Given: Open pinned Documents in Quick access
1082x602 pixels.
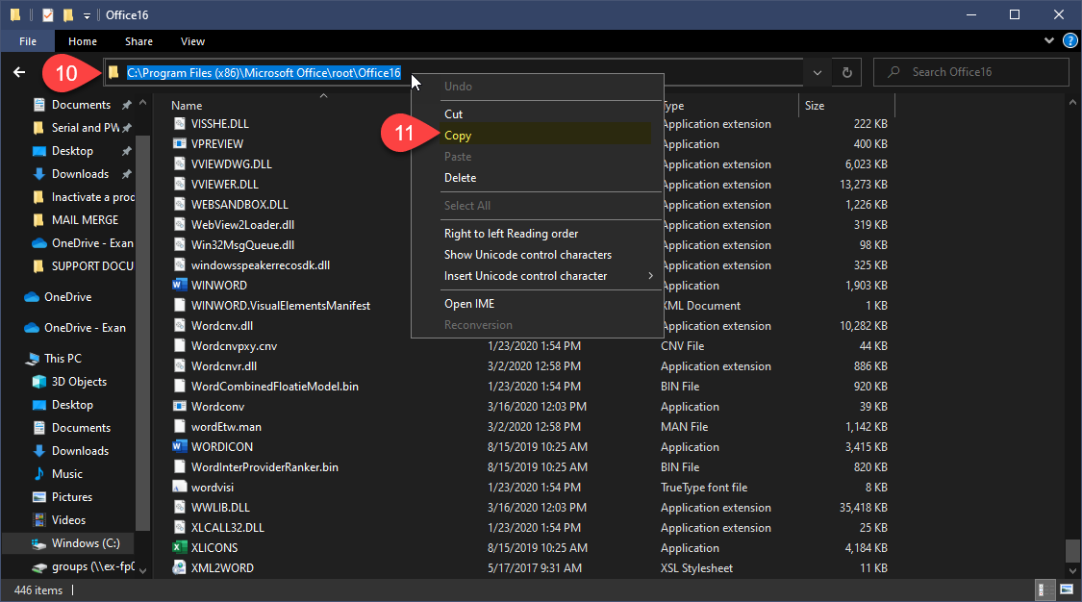Looking at the screenshot, I should pyautogui.click(x=82, y=105).
